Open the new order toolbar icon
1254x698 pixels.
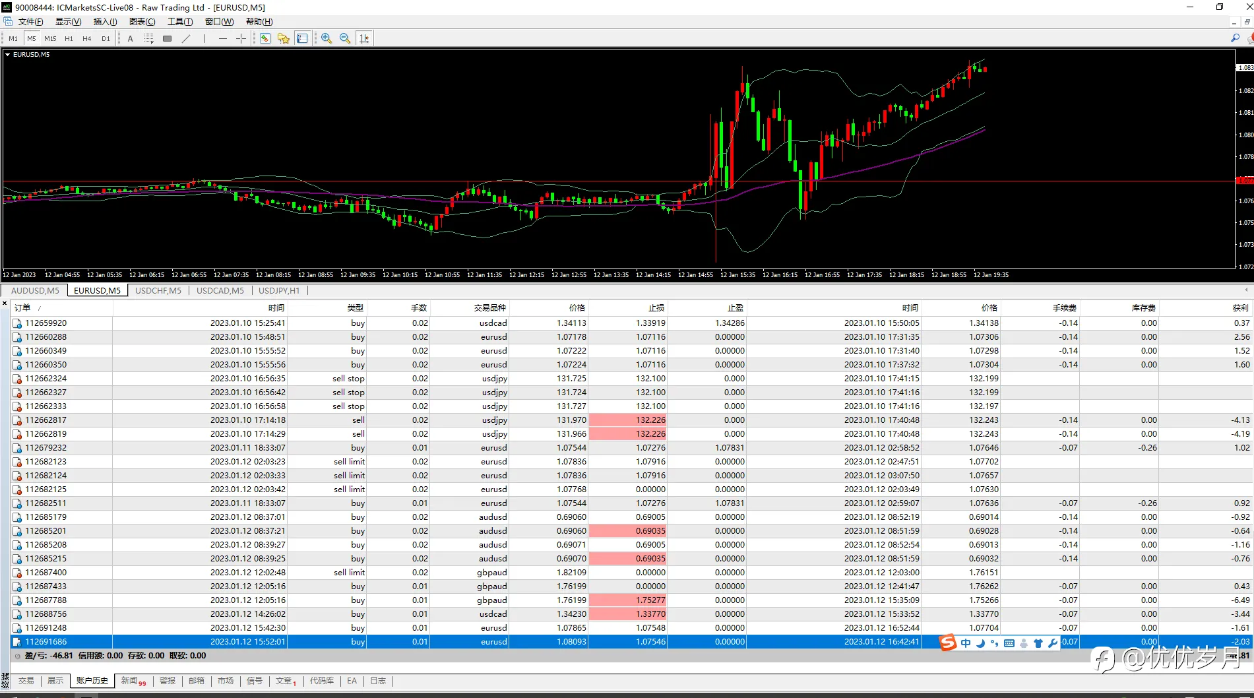tap(265, 38)
